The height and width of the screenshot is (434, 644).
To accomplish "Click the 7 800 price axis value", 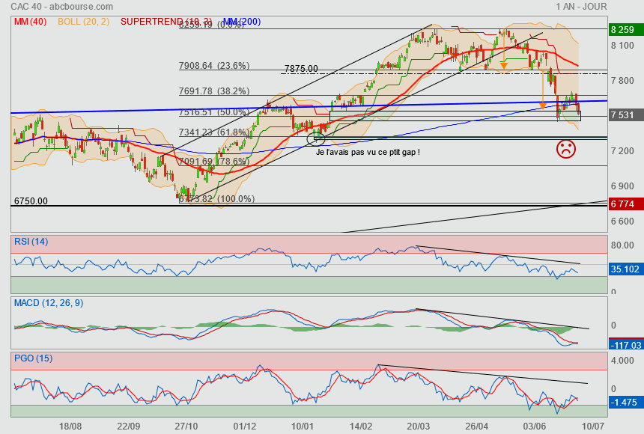I will coord(622,81).
